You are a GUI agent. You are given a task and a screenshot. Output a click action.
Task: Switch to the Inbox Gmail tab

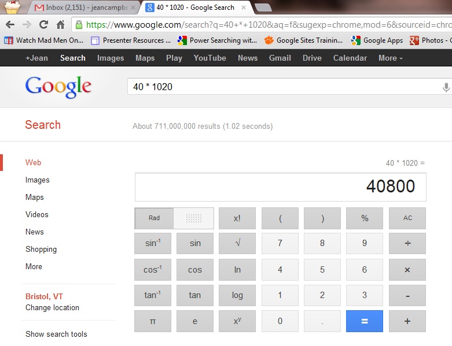[x=82, y=8]
